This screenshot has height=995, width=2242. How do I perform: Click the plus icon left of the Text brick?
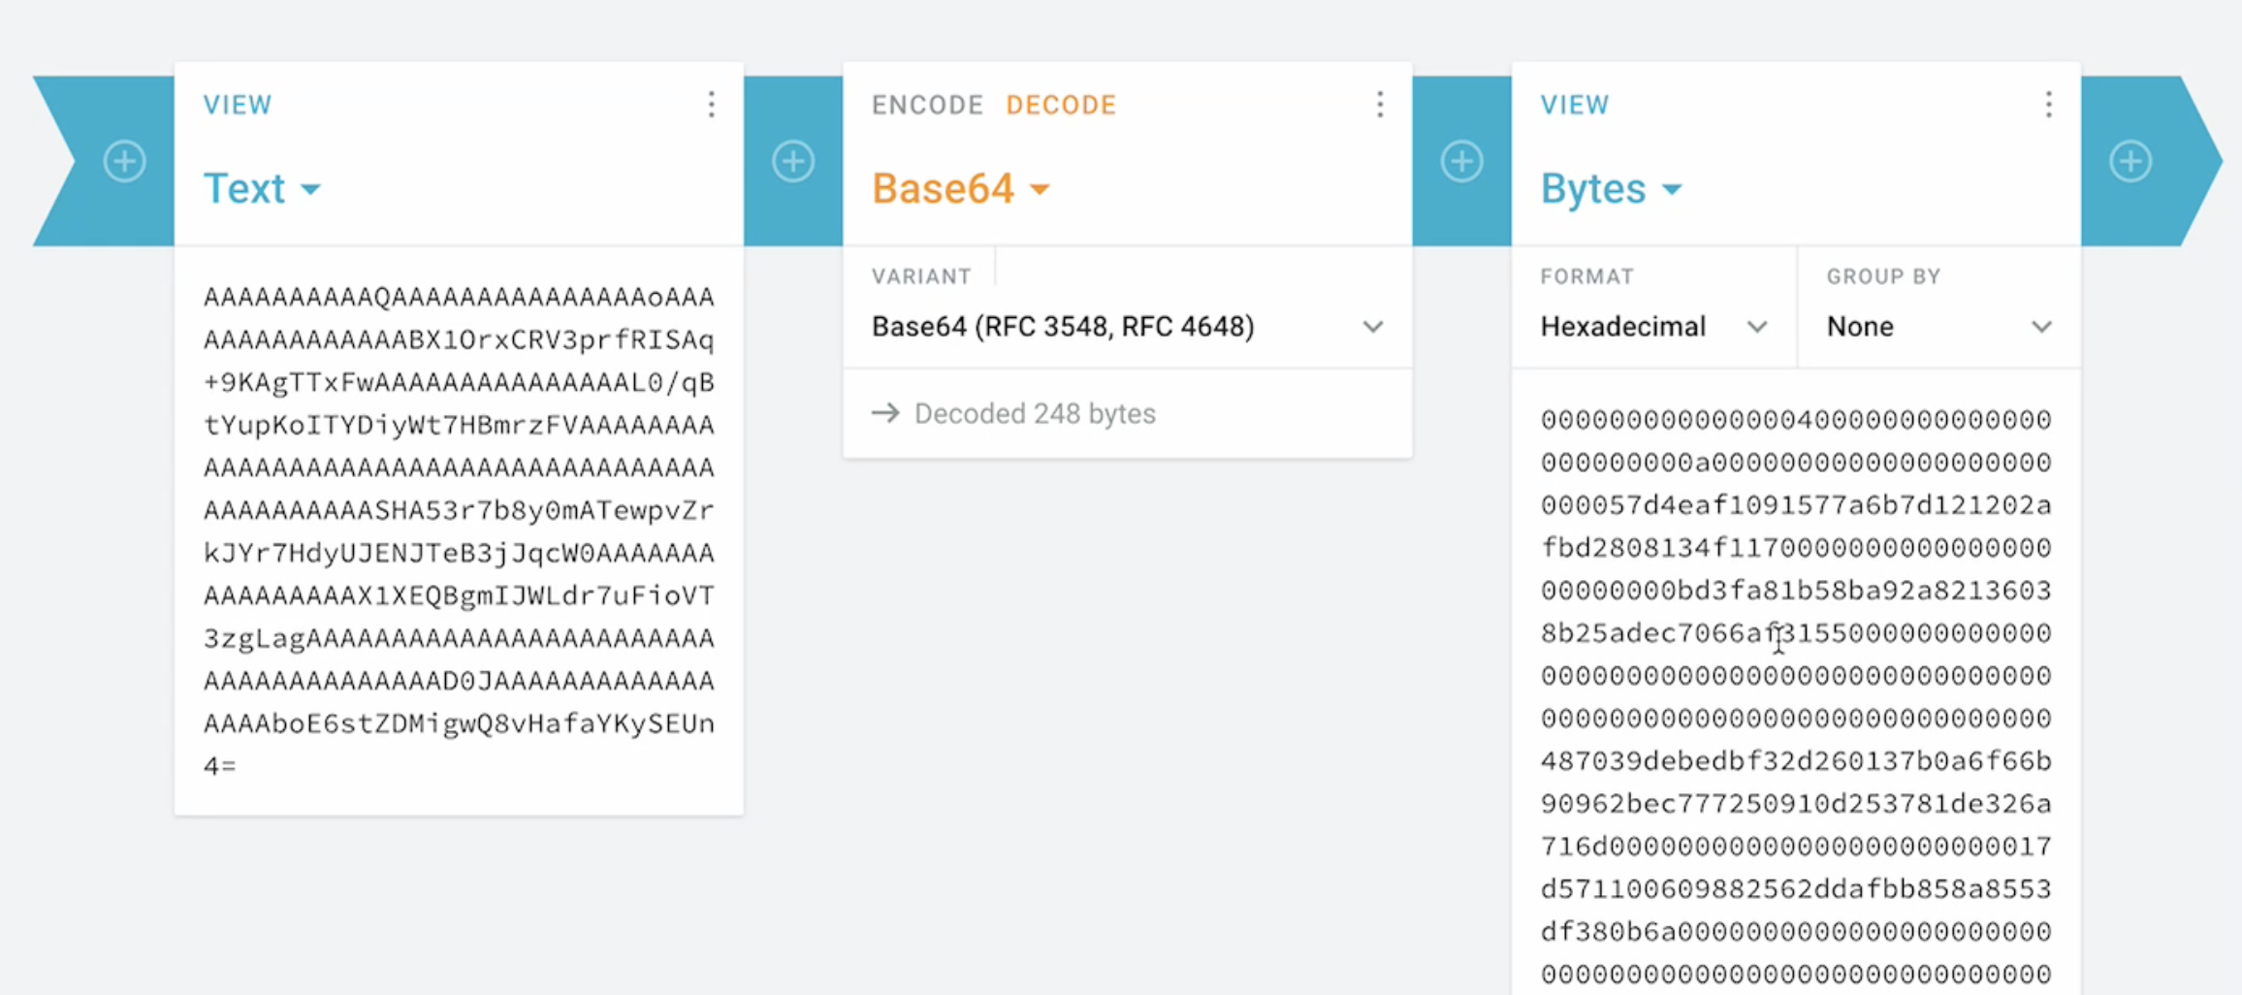click(125, 161)
